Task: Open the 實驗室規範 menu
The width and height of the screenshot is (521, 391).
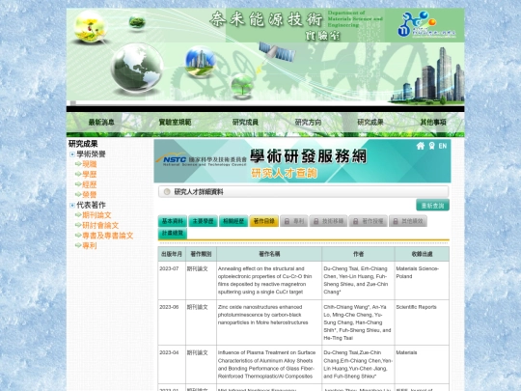Action: 175,123
